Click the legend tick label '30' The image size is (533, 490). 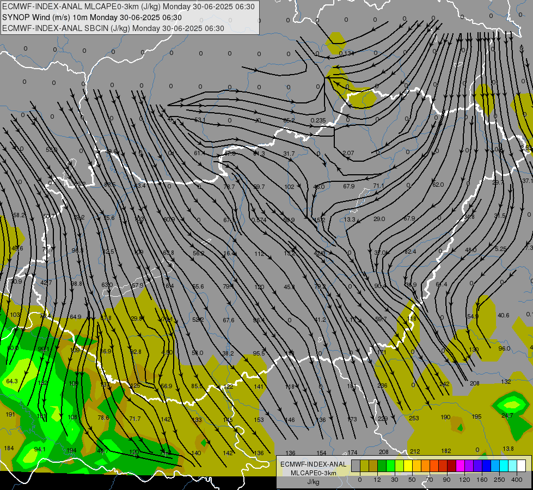[x=394, y=480]
